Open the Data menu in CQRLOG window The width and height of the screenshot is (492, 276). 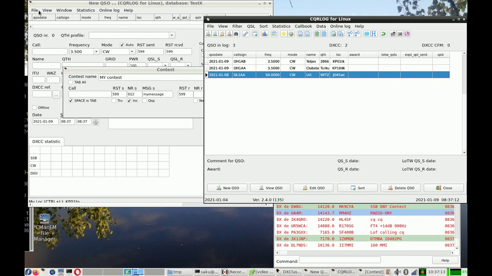[x=321, y=26]
